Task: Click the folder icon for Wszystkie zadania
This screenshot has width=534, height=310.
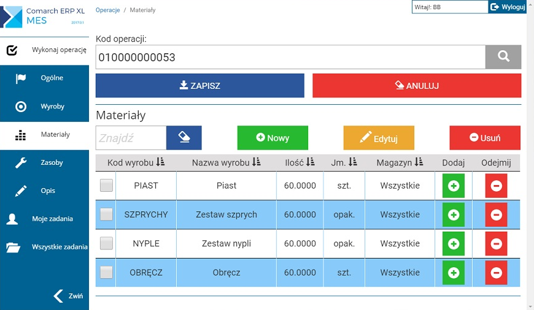Action: pyautogui.click(x=14, y=247)
